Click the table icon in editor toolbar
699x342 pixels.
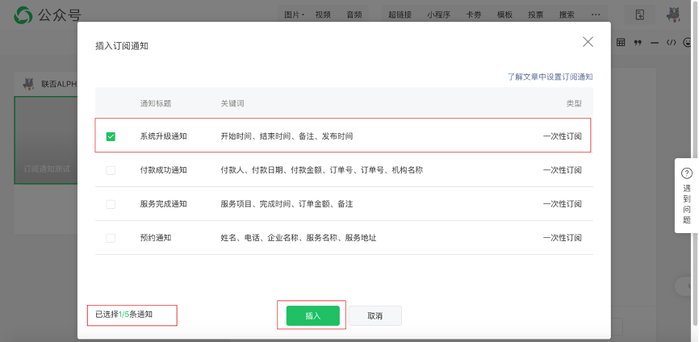pos(621,43)
